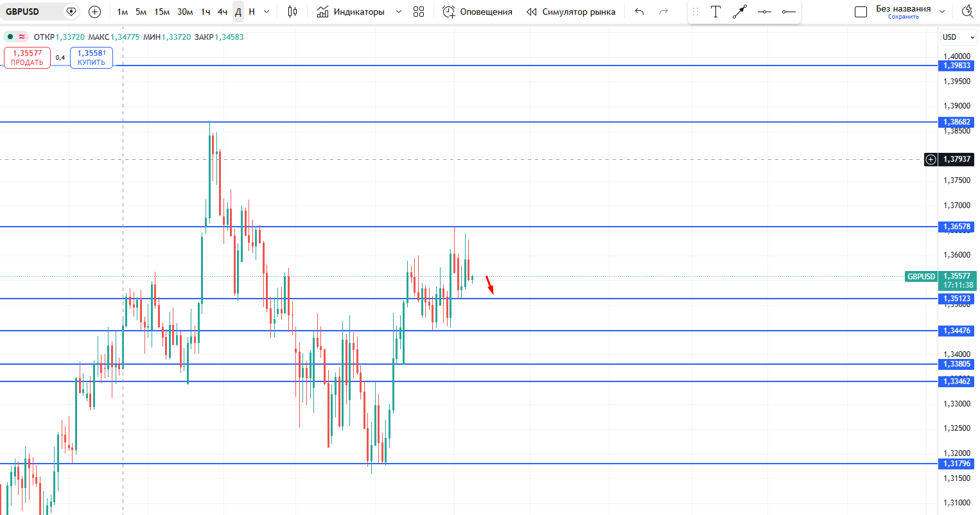Select the 1,35123 horizontal line label
980x515 pixels.
pos(957,299)
